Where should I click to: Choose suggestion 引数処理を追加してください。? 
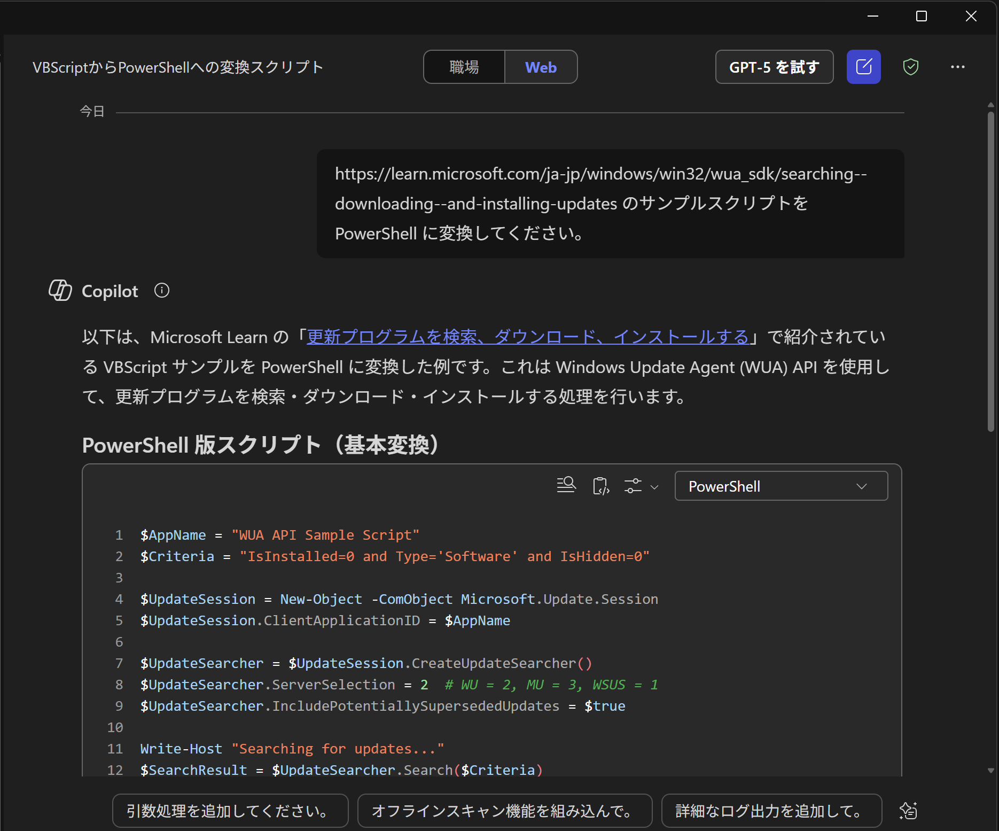click(x=230, y=811)
